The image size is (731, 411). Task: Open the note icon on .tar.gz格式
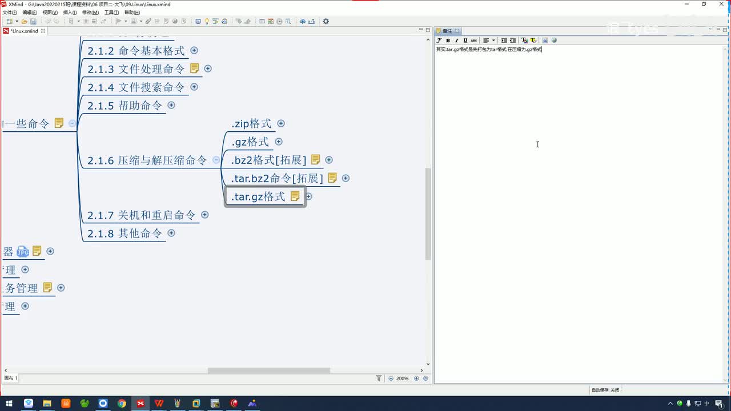coord(295,196)
